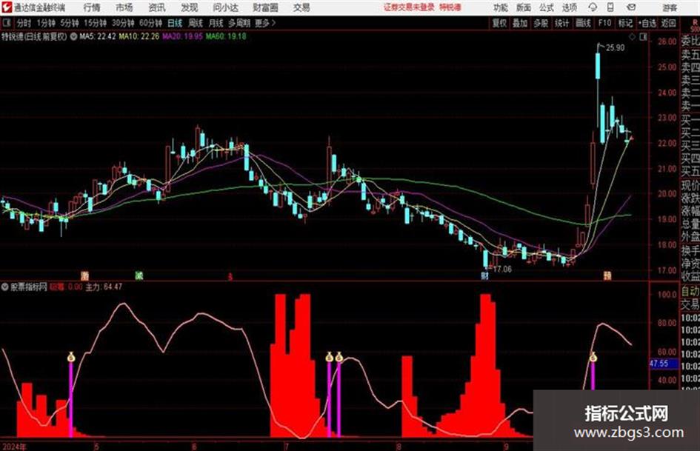Click the 画线 drawing button

[583, 23]
